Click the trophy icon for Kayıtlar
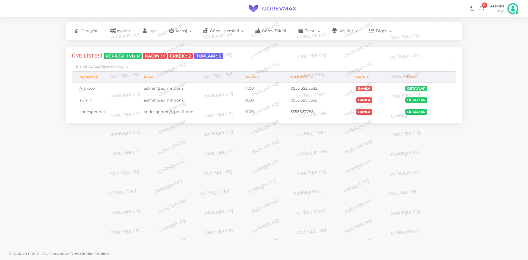 (x=334, y=31)
